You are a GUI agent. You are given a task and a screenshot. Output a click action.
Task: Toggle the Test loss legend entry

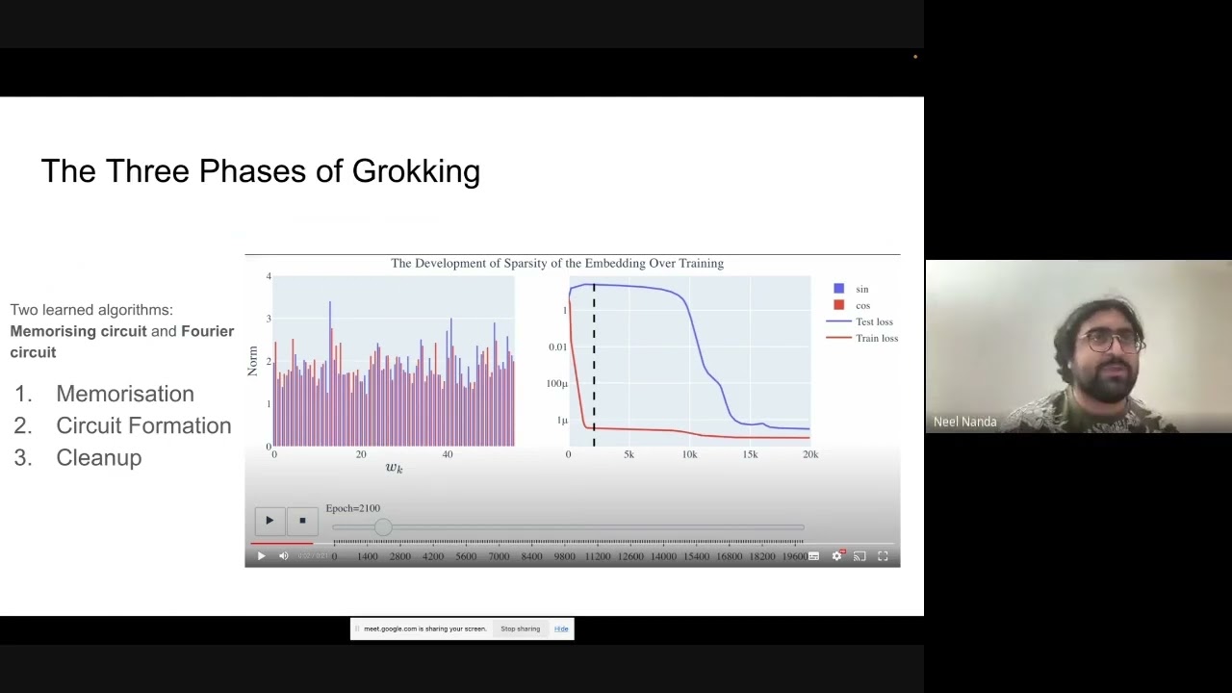860,321
